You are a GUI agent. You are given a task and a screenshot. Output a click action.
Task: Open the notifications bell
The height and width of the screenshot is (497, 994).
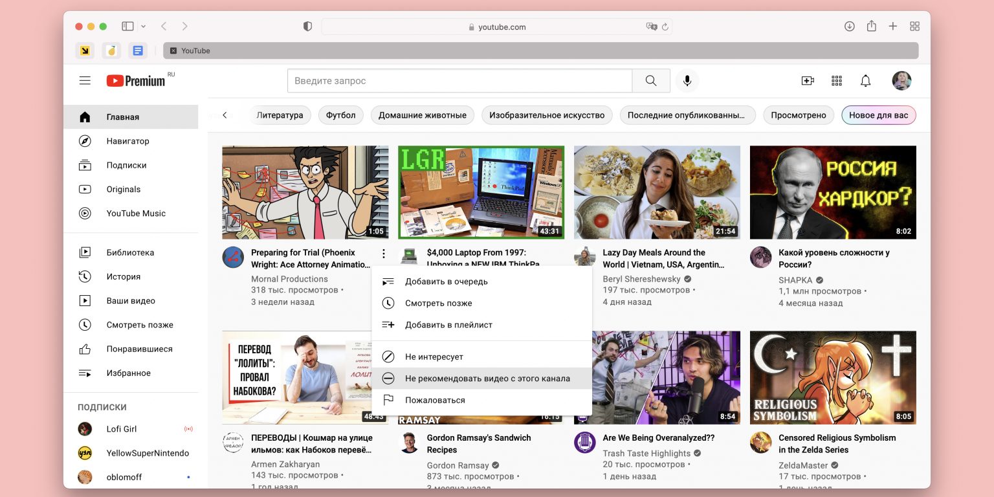(865, 81)
